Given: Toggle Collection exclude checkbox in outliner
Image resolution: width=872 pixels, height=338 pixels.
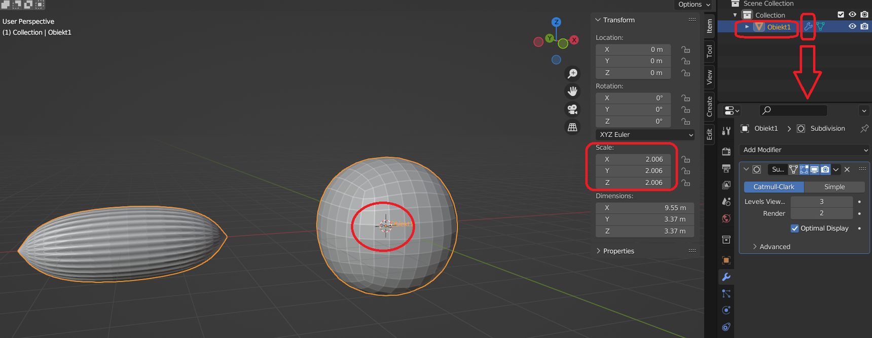Looking at the screenshot, I should click(841, 15).
